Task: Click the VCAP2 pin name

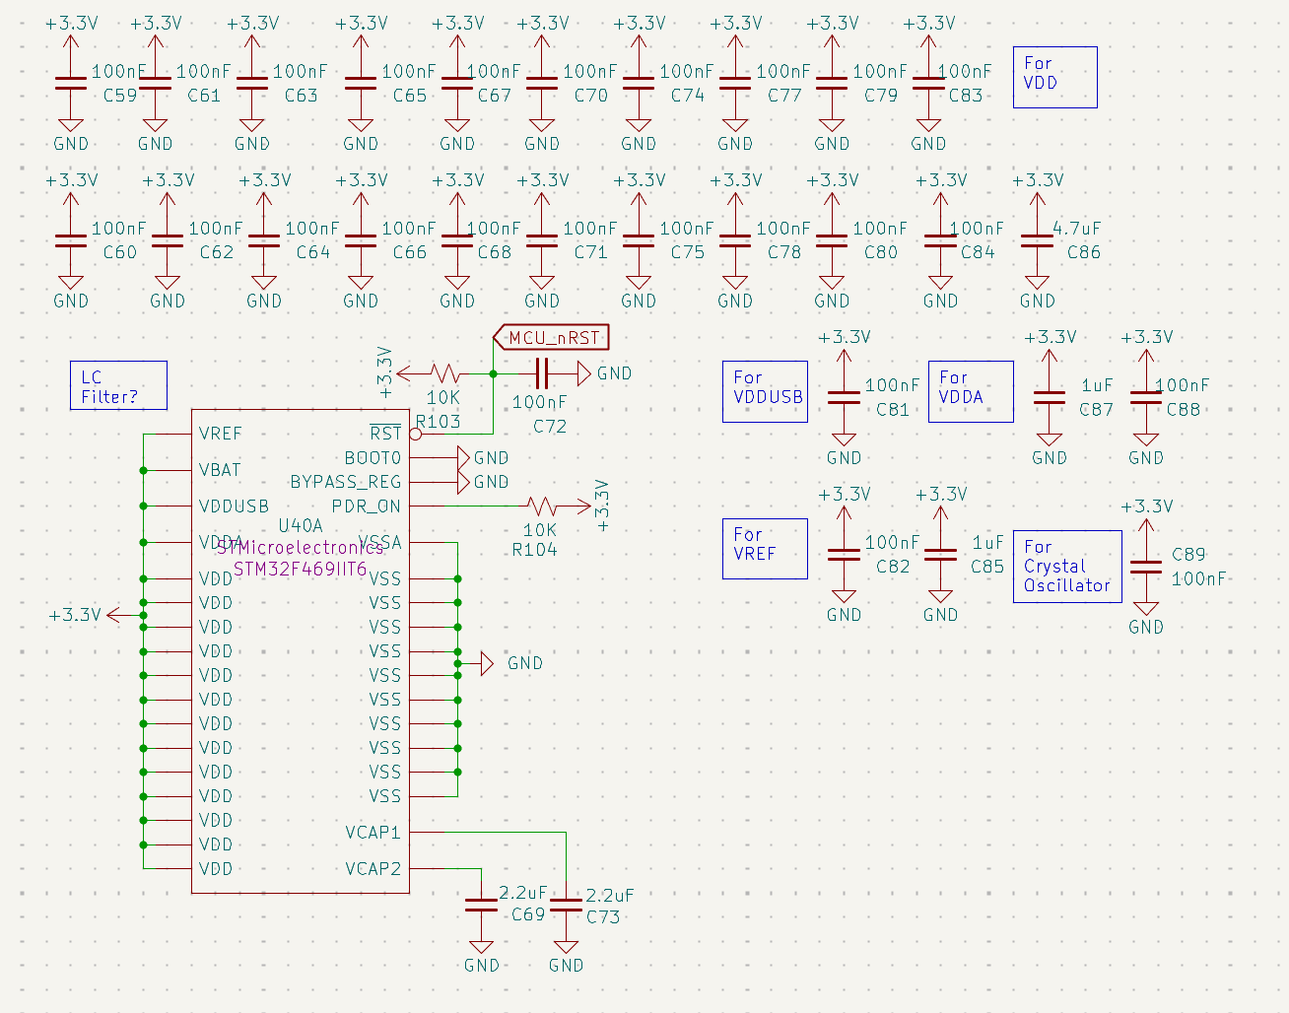Action: coord(373,869)
